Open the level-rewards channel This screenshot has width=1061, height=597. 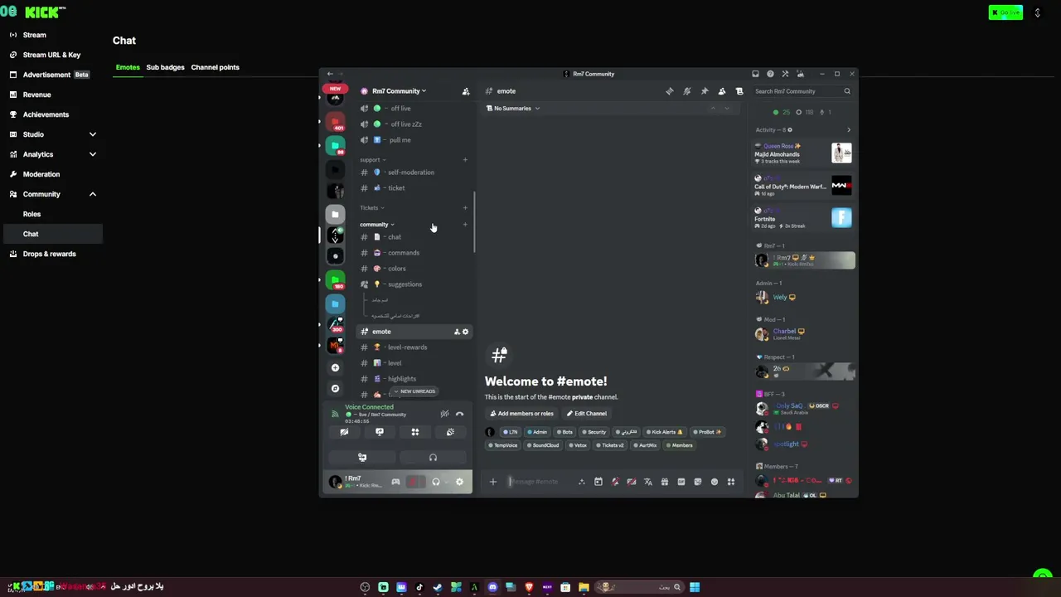tap(414, 347)
